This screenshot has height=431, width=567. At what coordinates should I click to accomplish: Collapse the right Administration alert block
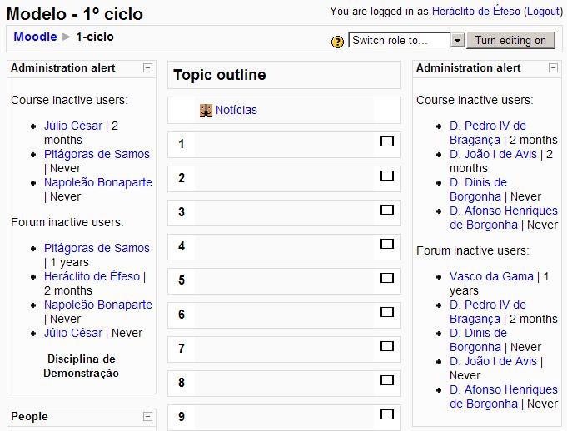click(554, 68)
